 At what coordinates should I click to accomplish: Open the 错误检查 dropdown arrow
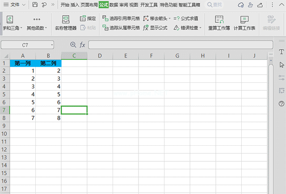[200, 28]
